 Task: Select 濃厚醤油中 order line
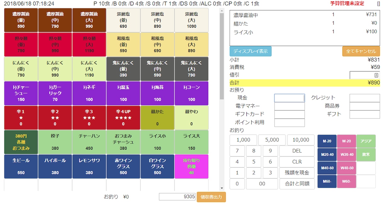coord(305,15)
